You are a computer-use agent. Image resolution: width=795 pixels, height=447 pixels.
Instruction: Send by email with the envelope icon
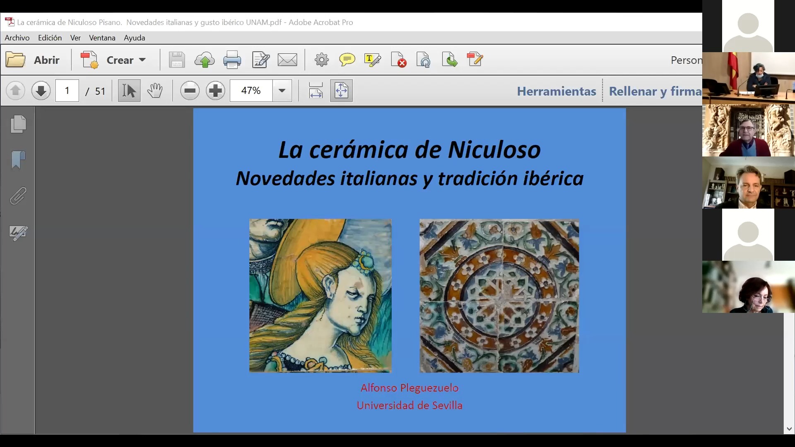point(287,60)
